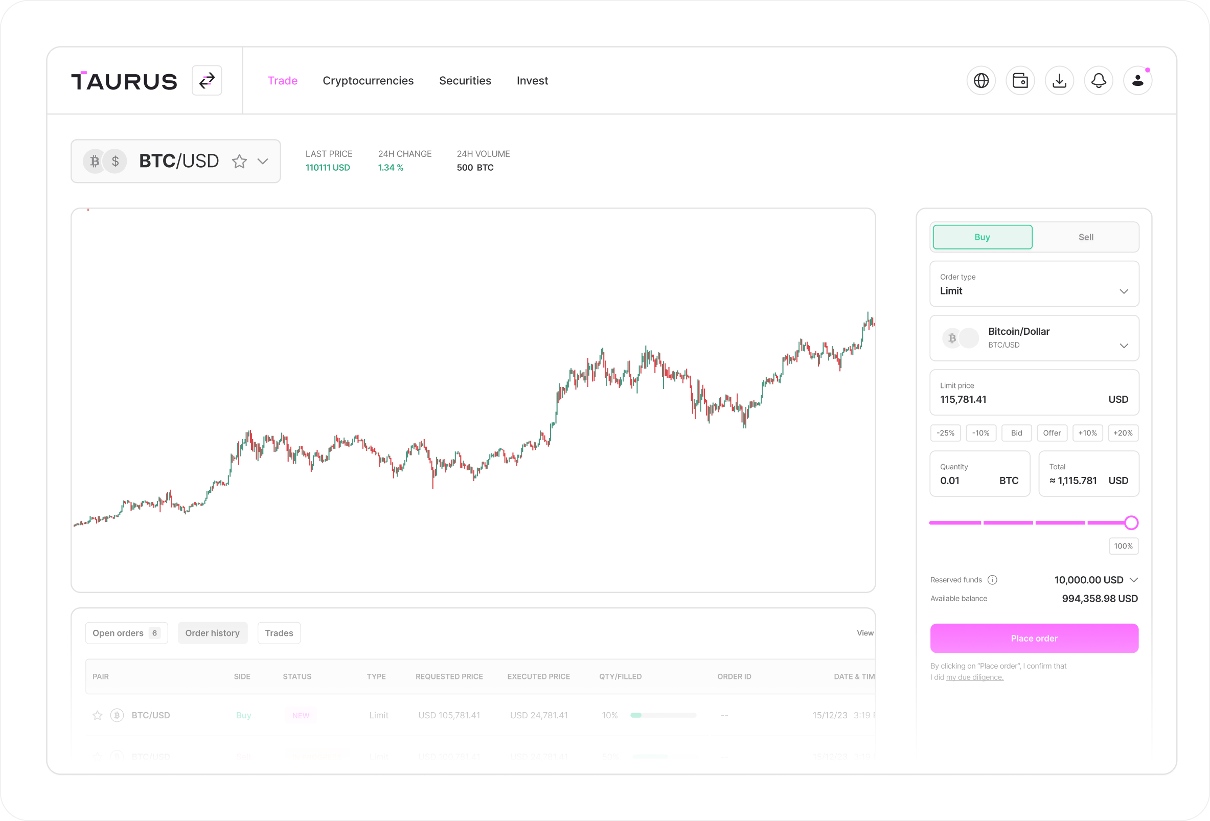Click the amount slider handle

click(x=1131, y=522)
